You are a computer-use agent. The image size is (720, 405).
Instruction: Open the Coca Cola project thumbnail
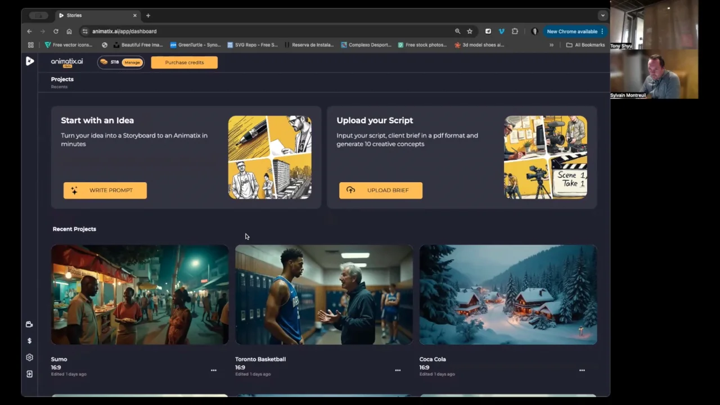tap(508, 294)
